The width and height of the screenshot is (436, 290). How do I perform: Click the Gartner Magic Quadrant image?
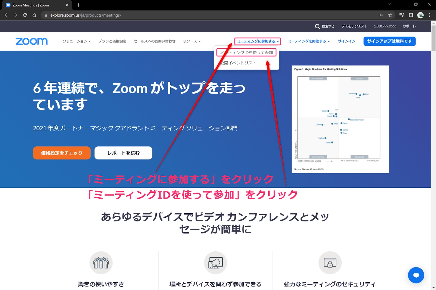tap(340, 119)
